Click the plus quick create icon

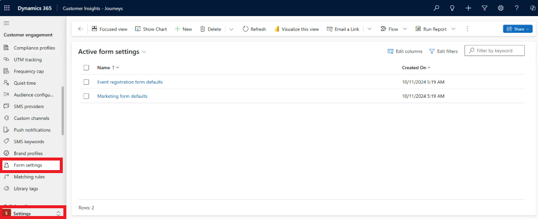(468, 8)
